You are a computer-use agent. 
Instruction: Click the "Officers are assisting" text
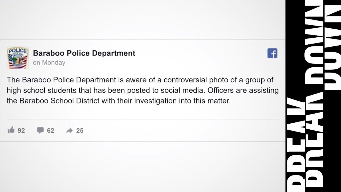(243, 90)
